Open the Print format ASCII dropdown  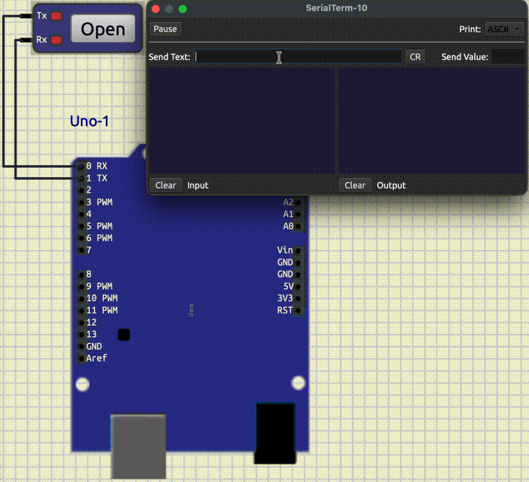pos(505,29)
